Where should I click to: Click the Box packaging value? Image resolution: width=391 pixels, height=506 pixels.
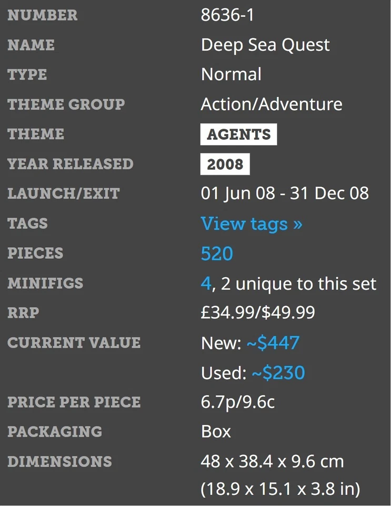pos(216,432)
